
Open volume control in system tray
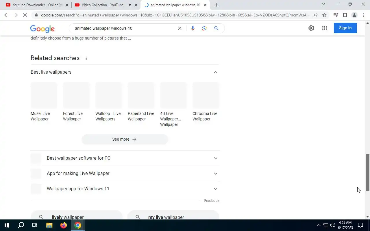click(333, 225)
